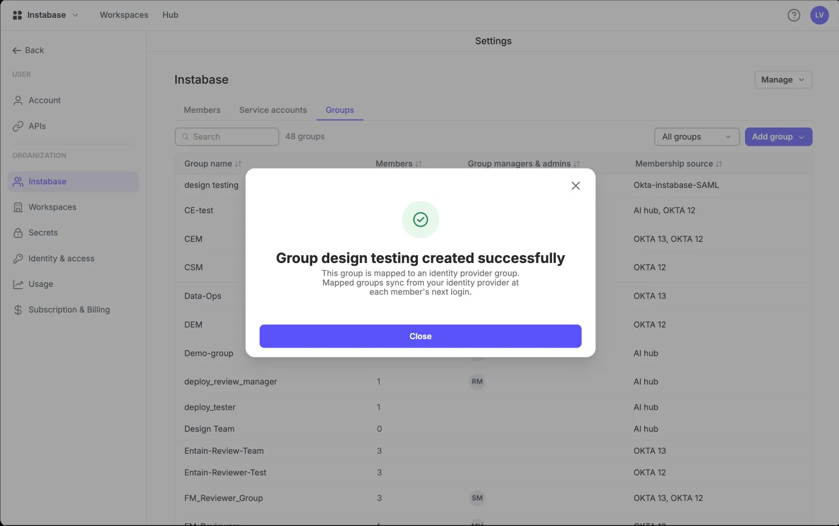This screenshot has width=839, height=526.
Task: Click the Instabase logo grid icon
Action: 17,15
